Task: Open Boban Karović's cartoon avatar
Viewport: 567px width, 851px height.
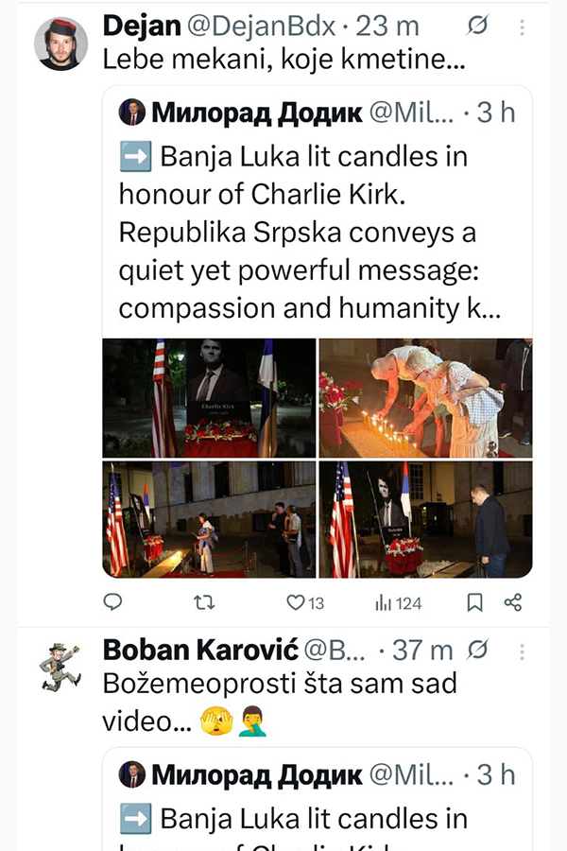Action: [60, 667]
